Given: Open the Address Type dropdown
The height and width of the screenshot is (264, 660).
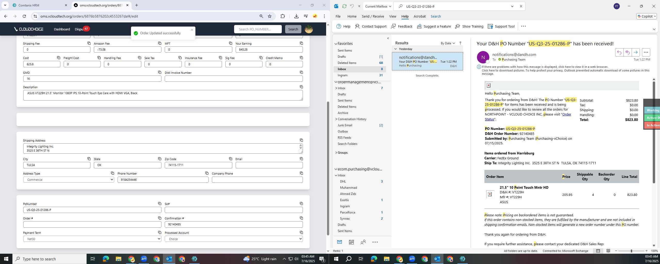Looking at the screenshot, I should [x=69, y=180].
